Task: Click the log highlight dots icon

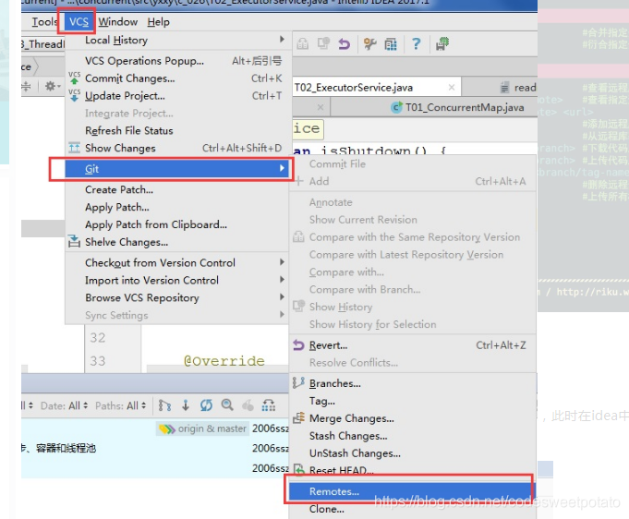Action: [269, 405]
